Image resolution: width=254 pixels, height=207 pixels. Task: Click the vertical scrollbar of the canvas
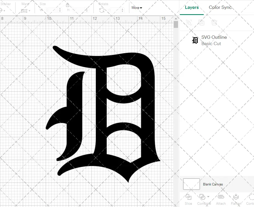point(176,25)
